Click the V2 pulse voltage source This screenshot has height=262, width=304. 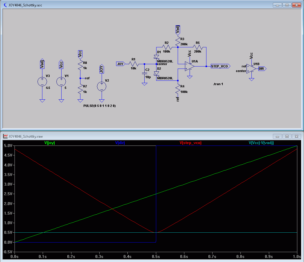pos(101,86)
